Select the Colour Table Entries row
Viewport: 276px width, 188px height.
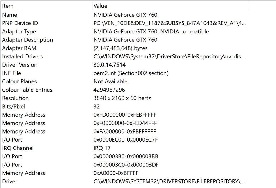tap(27, 90)
